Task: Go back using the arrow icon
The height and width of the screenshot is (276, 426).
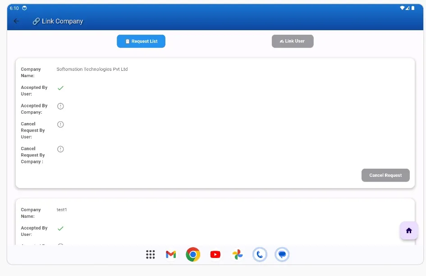Action: pos(16,21)
